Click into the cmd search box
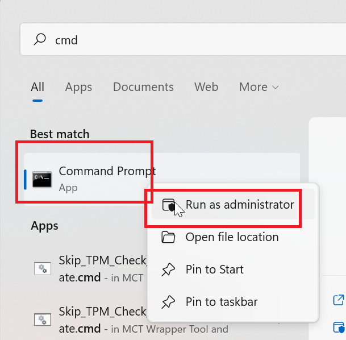The image size is (346, 340). pyautogui.click(x=183, y=39)
